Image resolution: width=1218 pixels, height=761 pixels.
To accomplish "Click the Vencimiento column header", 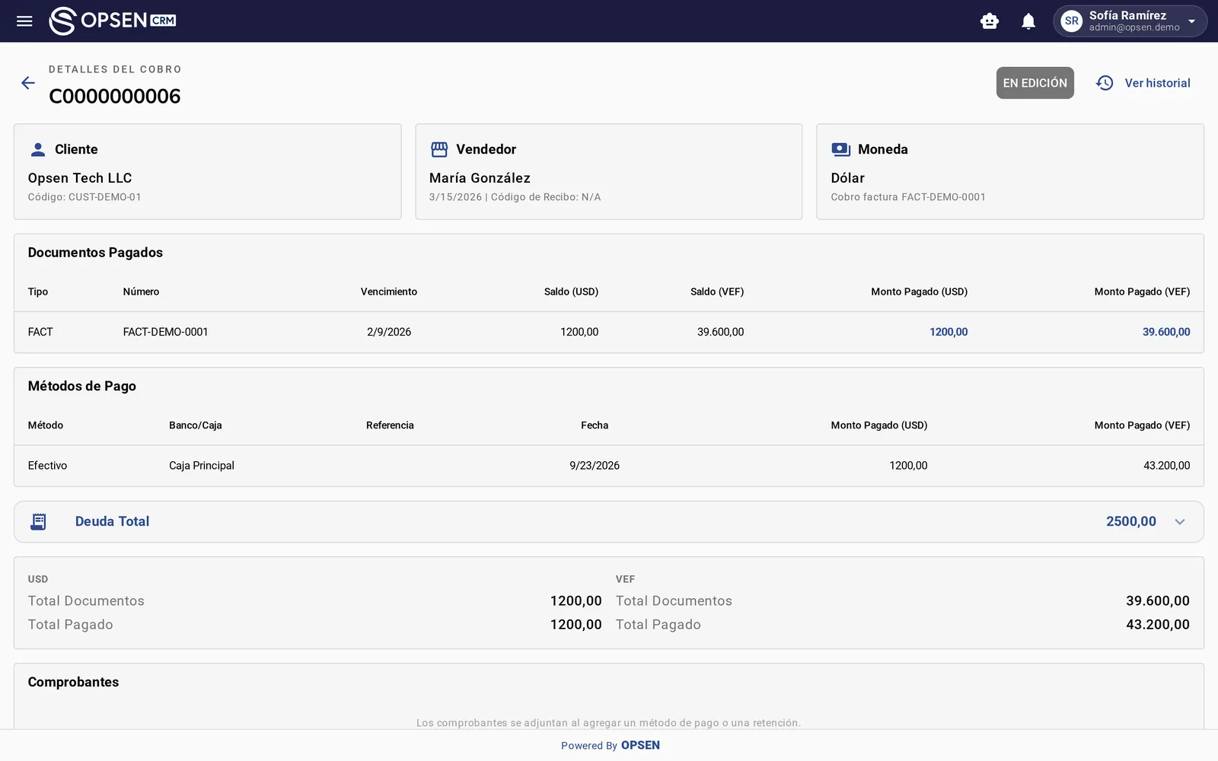I will tap(389, 291).
